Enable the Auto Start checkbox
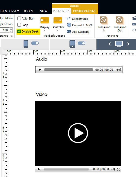Image resolution: width=136 pixels, height=177 pixels. pyautogui.click(x=19, y=18)
